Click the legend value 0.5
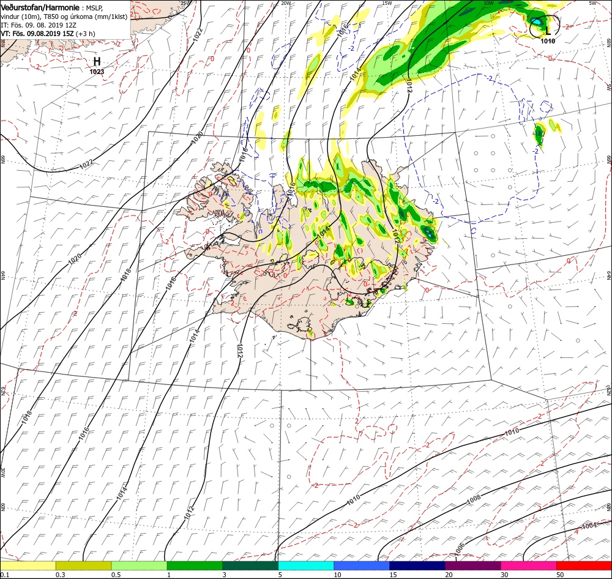This screenshot has height=579, width=612. pyautogui.click(x=116, y=575)
